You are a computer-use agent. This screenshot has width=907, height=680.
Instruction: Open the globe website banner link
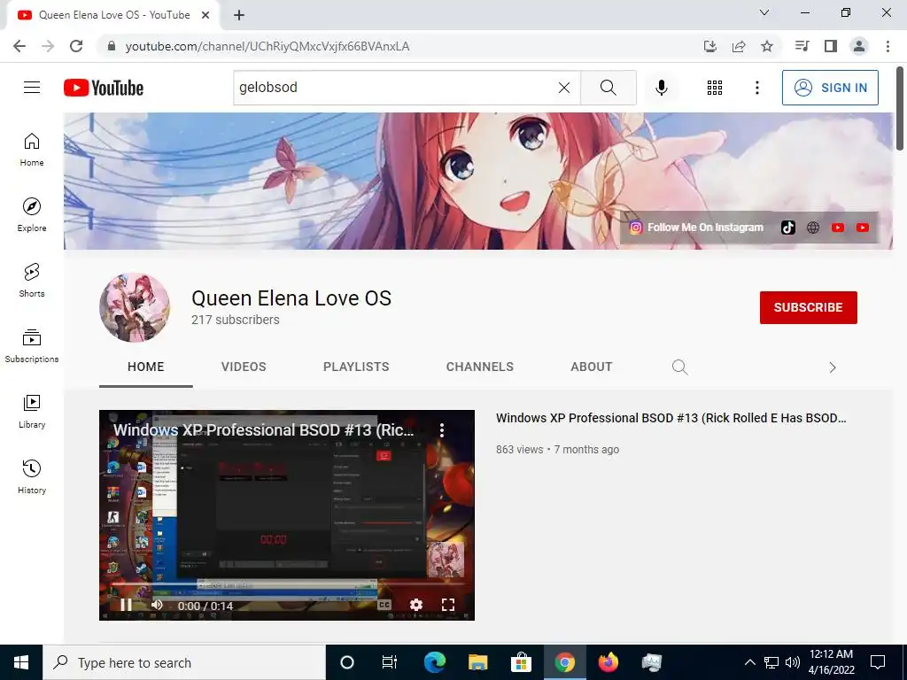pyautogui.click(x=813, y=228)
